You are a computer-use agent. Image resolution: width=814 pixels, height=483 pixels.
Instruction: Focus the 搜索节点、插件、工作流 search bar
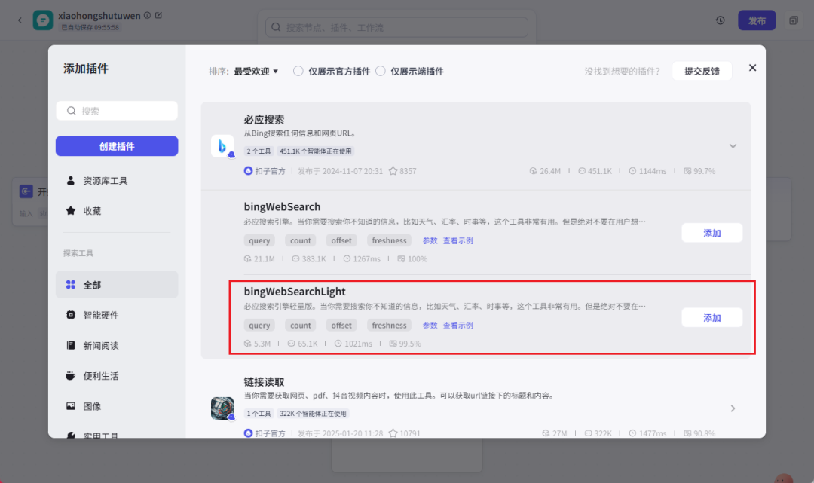pos(396,27)
